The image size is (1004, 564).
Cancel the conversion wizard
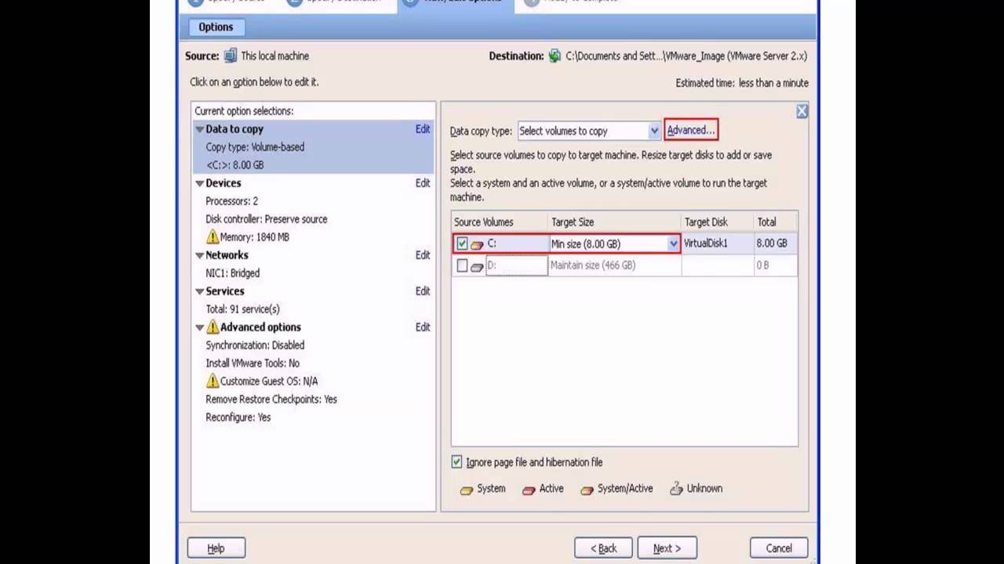point(779,548)
